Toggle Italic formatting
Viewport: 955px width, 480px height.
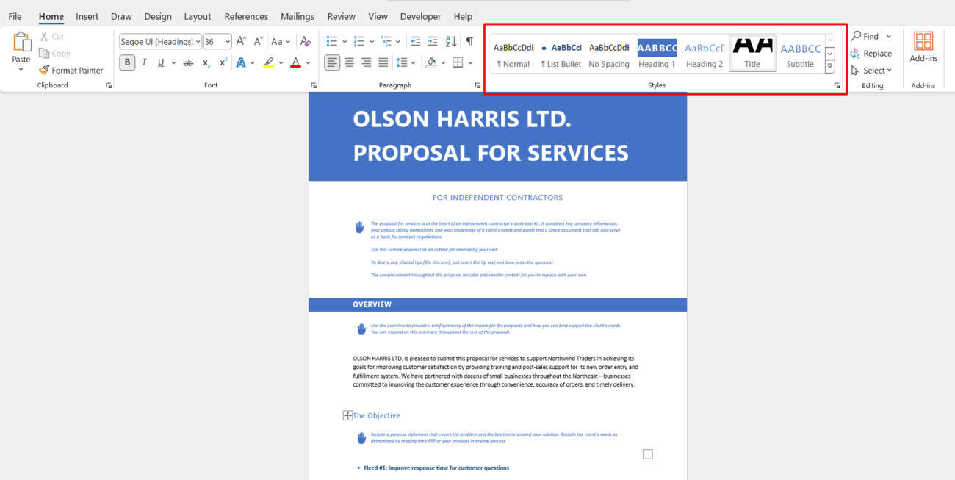[x=144, y=62]
